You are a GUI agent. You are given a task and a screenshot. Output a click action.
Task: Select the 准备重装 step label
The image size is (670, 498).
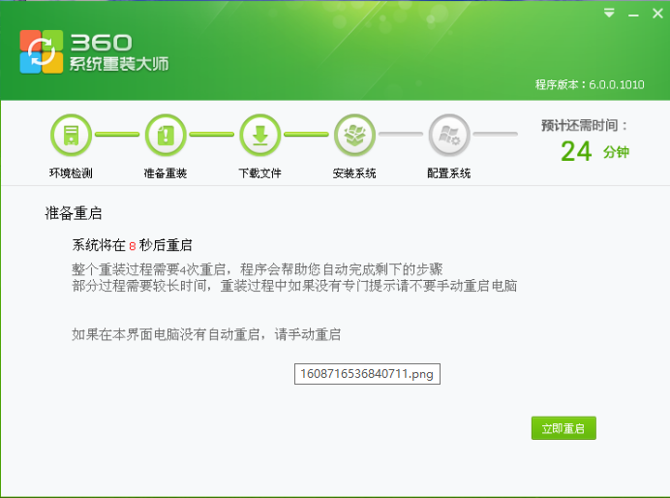[165, 173]
